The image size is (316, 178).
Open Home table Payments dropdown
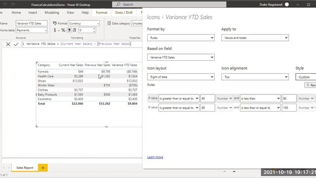tap(32, 30)
